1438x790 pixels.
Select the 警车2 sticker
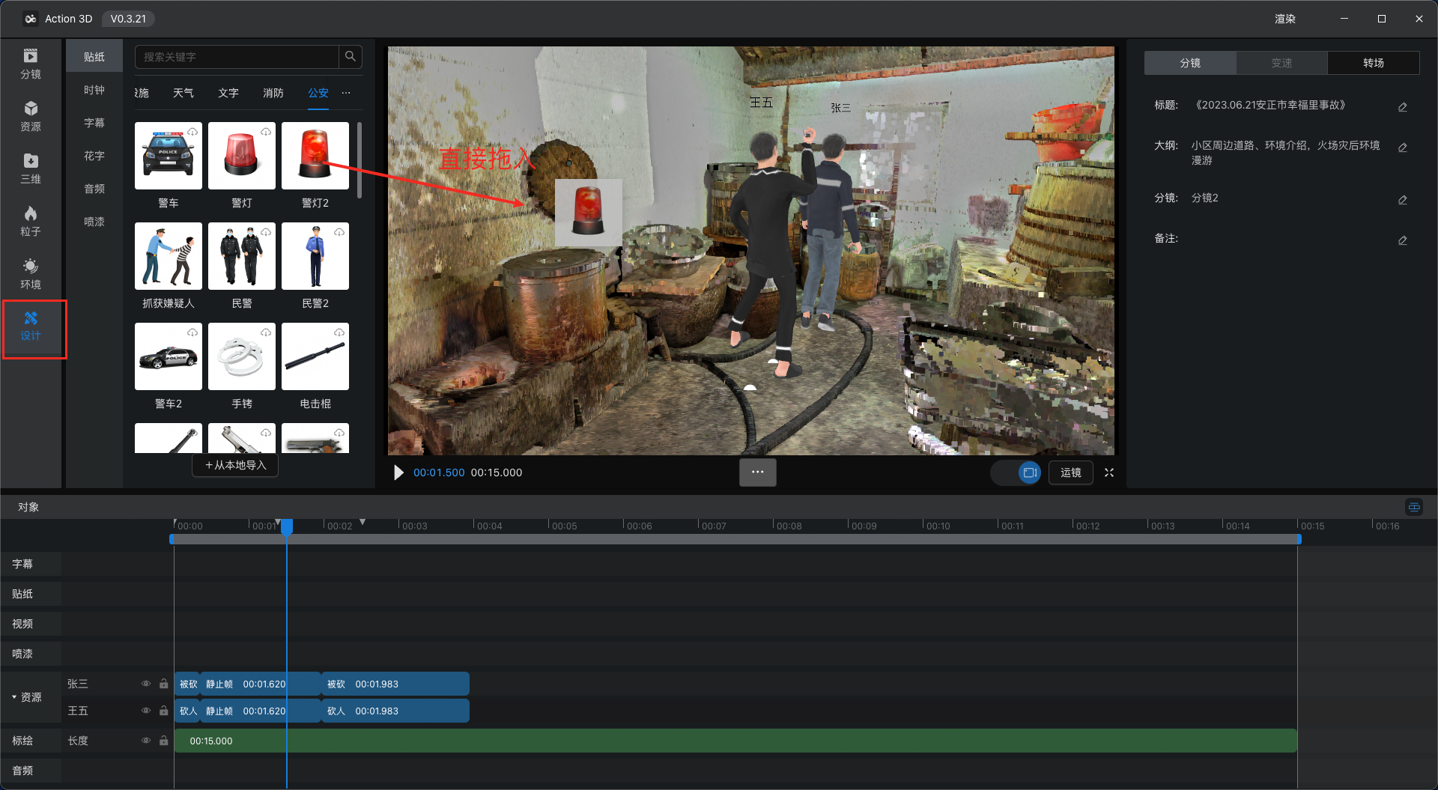169,356
